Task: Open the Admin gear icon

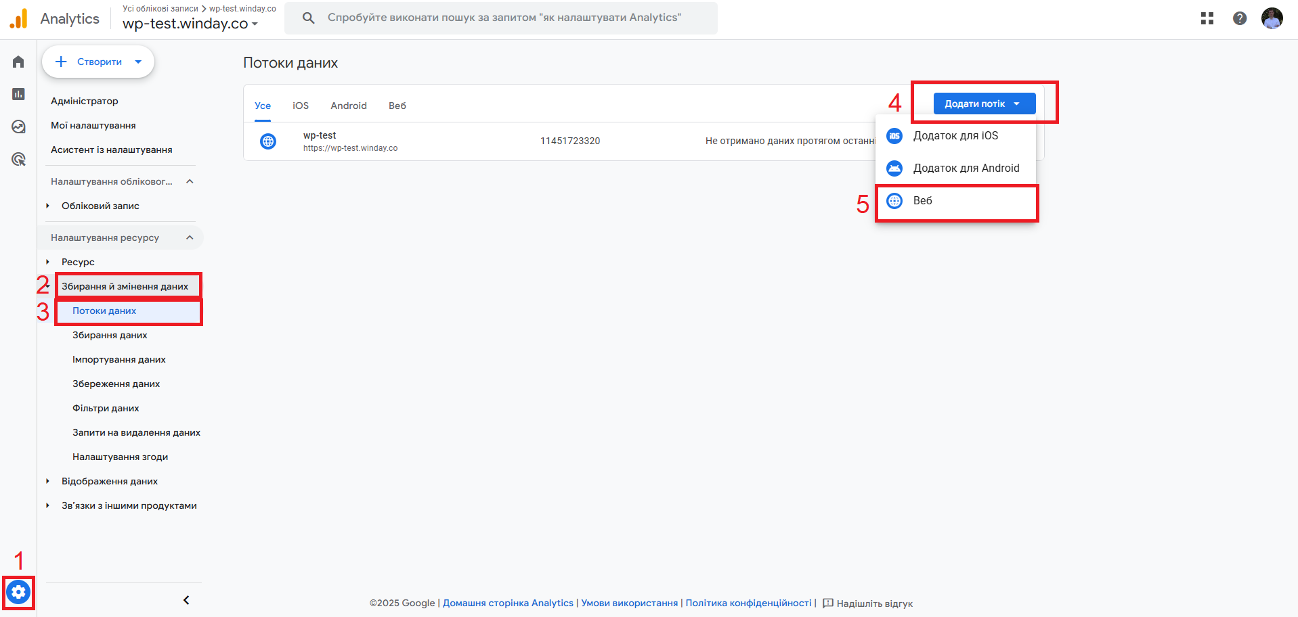Action: pos(18,593)
